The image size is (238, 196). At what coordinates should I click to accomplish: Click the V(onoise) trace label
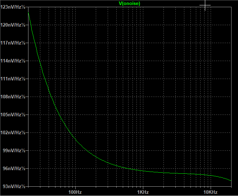(129, 4)
